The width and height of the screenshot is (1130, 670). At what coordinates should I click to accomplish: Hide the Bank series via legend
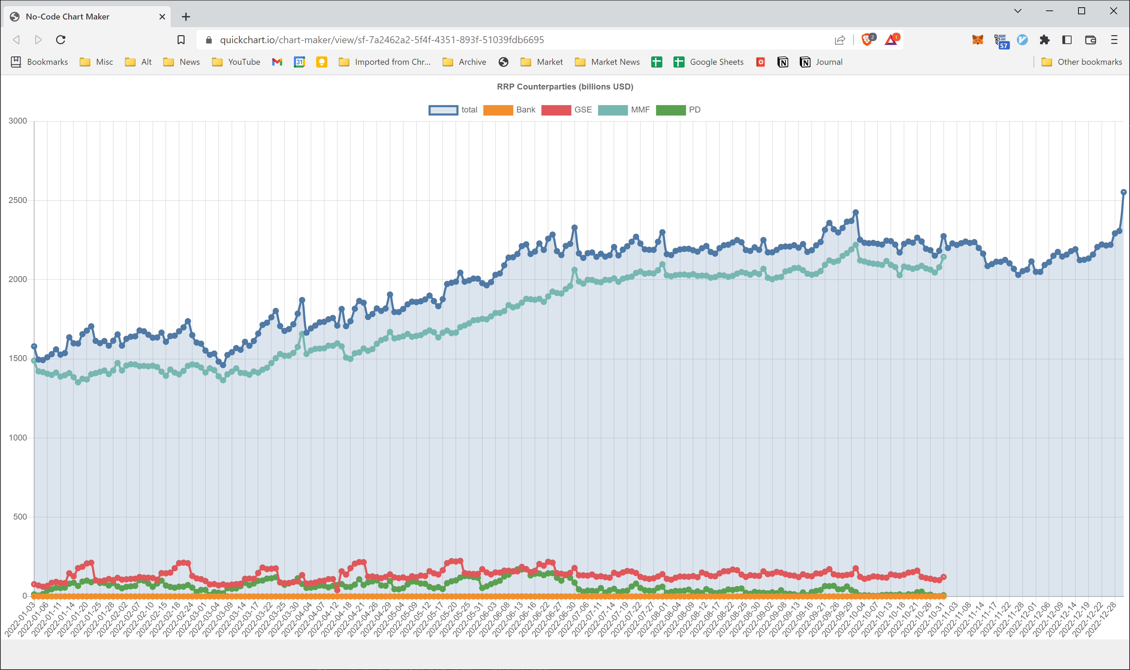click(x=509, y=110)
